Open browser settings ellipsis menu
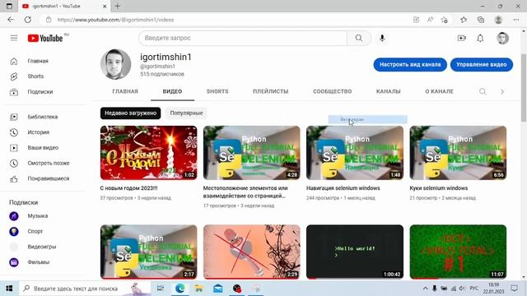The image size is (527, 296). coord(516,20)
